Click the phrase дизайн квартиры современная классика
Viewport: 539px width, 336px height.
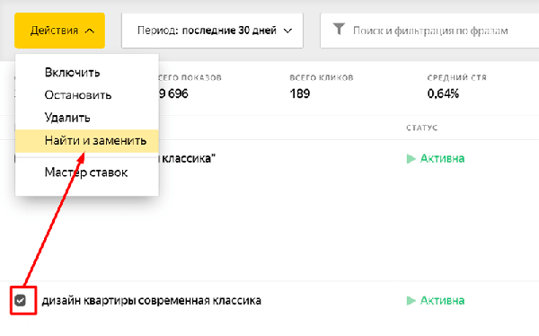152,301
